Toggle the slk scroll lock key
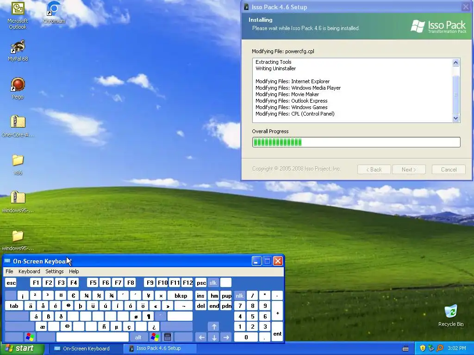 213,283
